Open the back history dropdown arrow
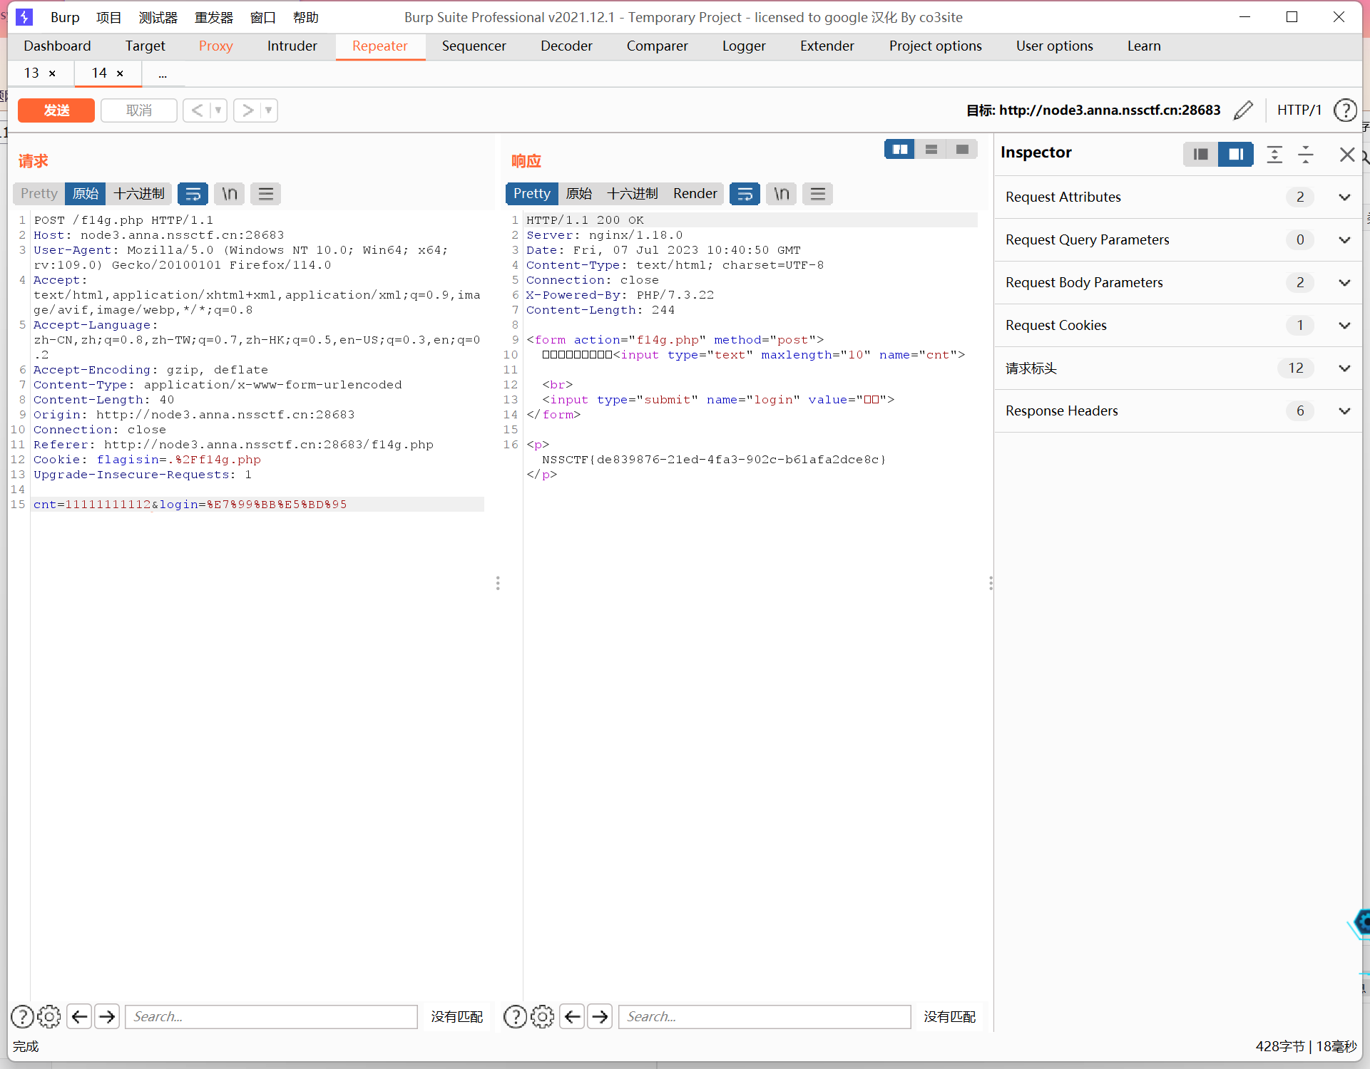Viewport: 1370px width, 1069px height. coord(218,110)
